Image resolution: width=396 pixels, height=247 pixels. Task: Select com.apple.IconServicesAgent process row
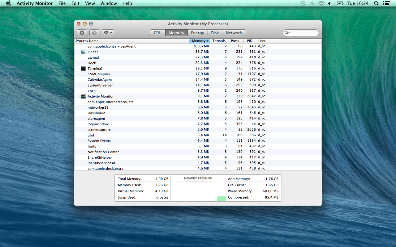pos(198,46)
